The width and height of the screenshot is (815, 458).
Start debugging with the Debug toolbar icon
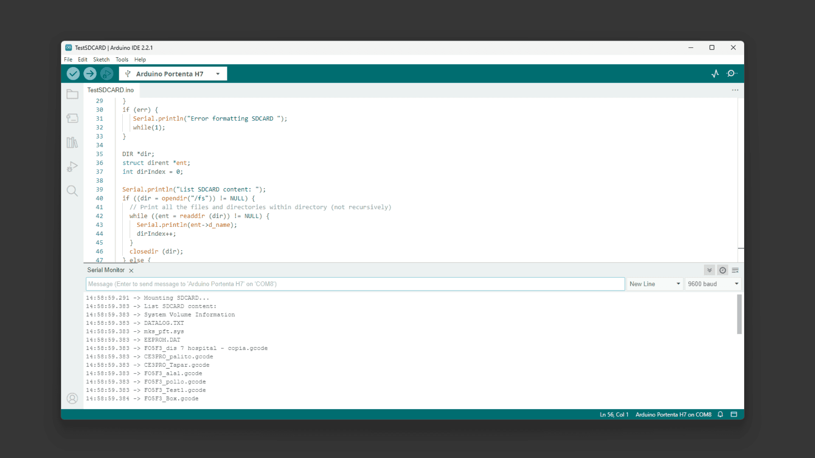tap(107, 74)
